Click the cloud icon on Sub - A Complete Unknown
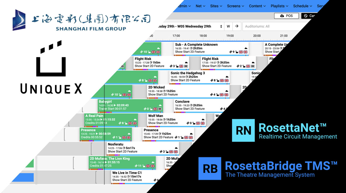Screen dimensions: 346x193 coord(246,48)
